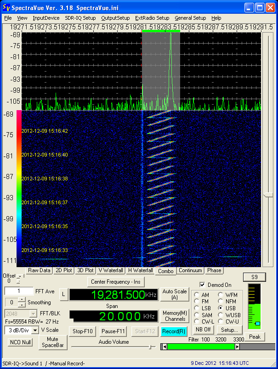Select USB demodulation mode
The width and height of the screenshot is (278, 369).
(x=221, y=308)
